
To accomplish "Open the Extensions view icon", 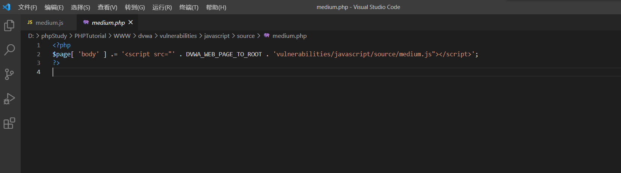I will click(x=9, y=123).
